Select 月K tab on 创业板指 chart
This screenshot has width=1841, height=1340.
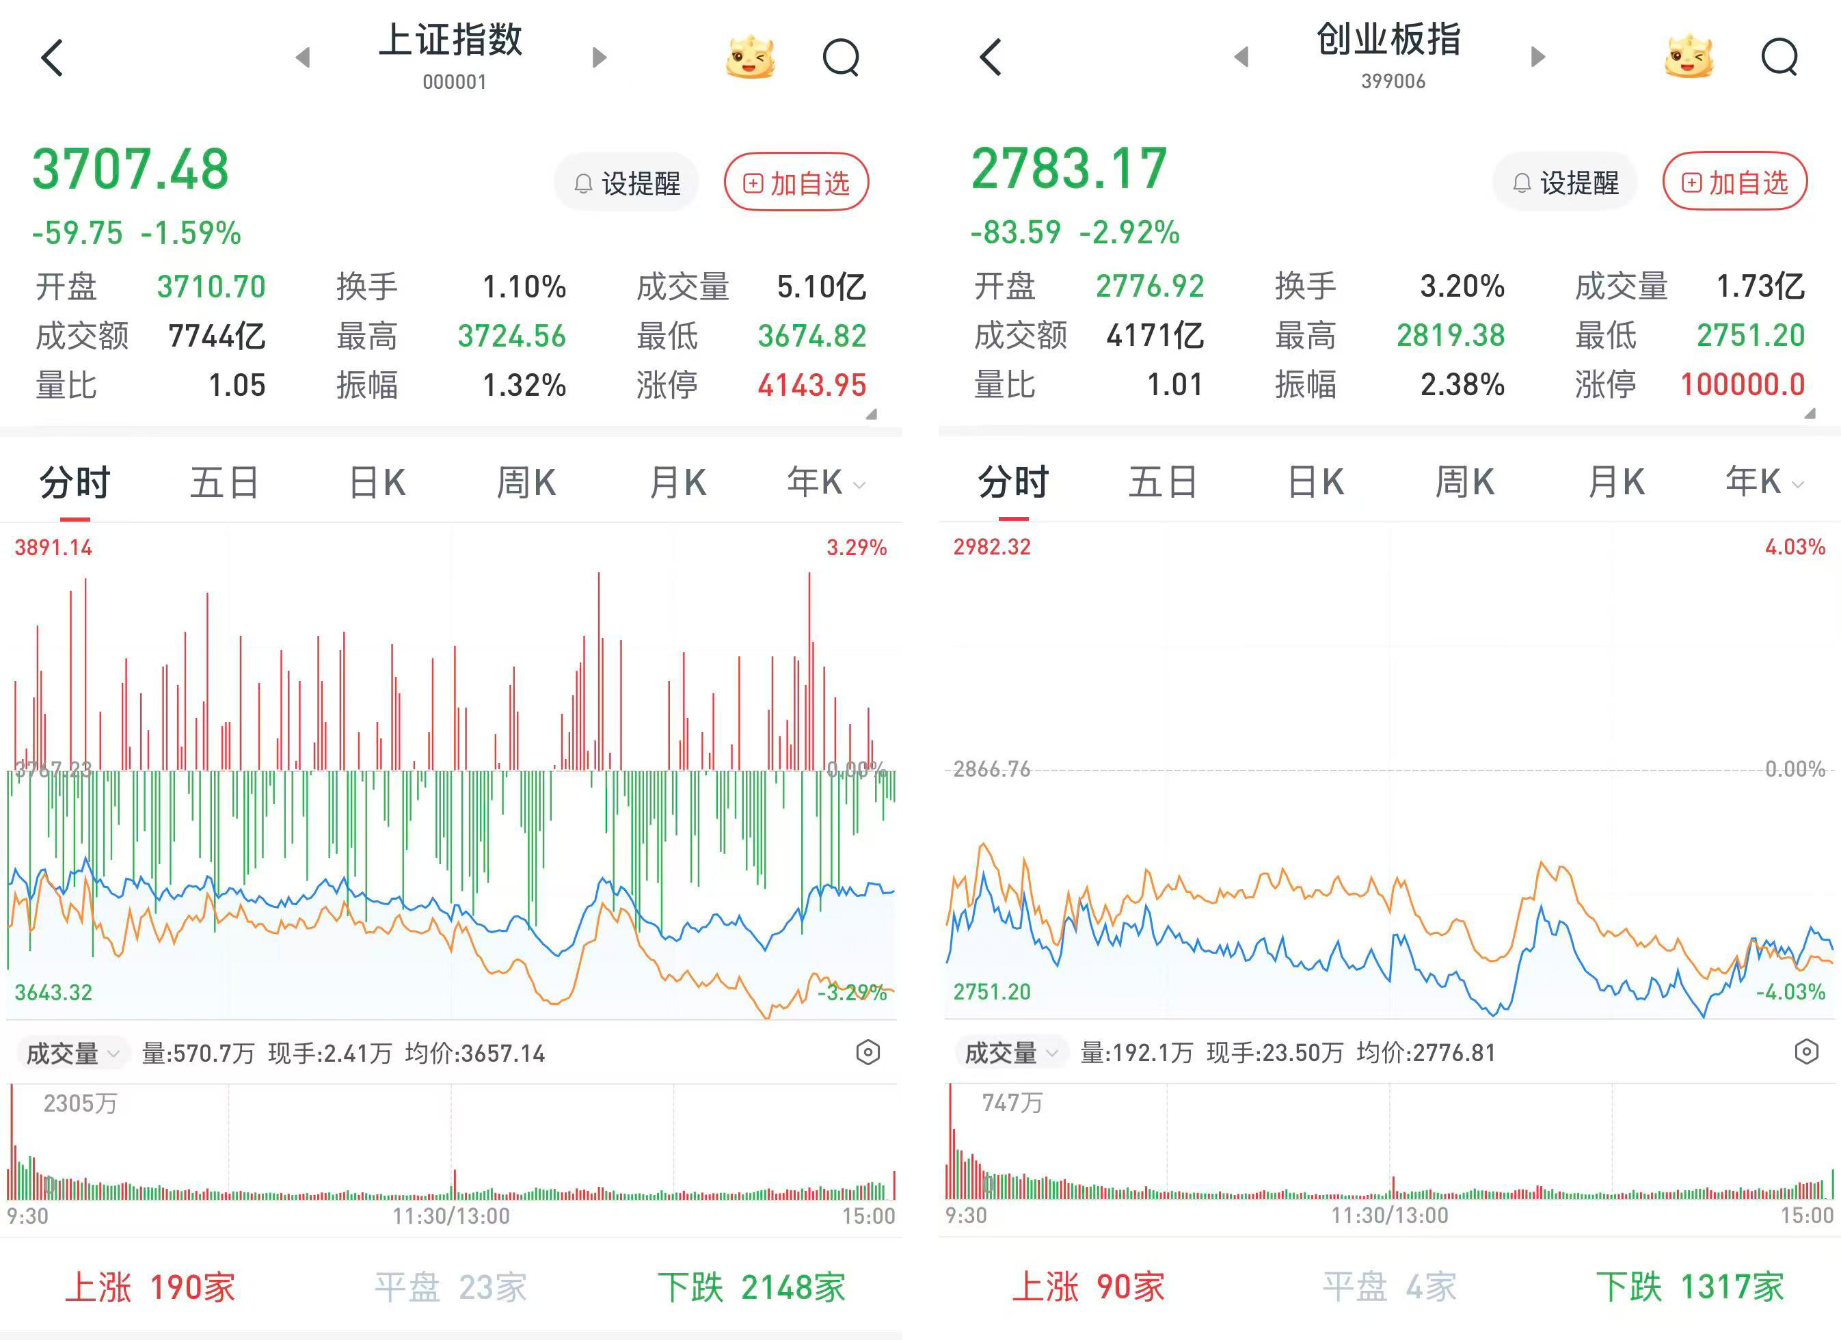[1616, 482]
